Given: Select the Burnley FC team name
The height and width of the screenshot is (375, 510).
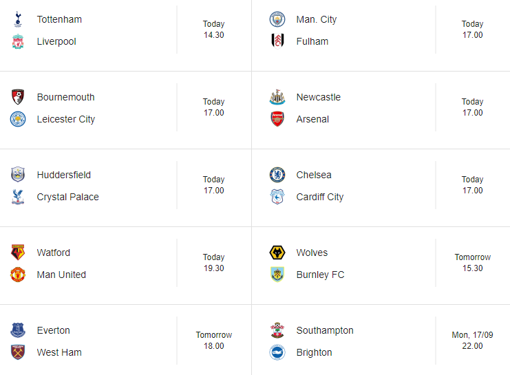Looking at the screenshot, I should [320, 275].
